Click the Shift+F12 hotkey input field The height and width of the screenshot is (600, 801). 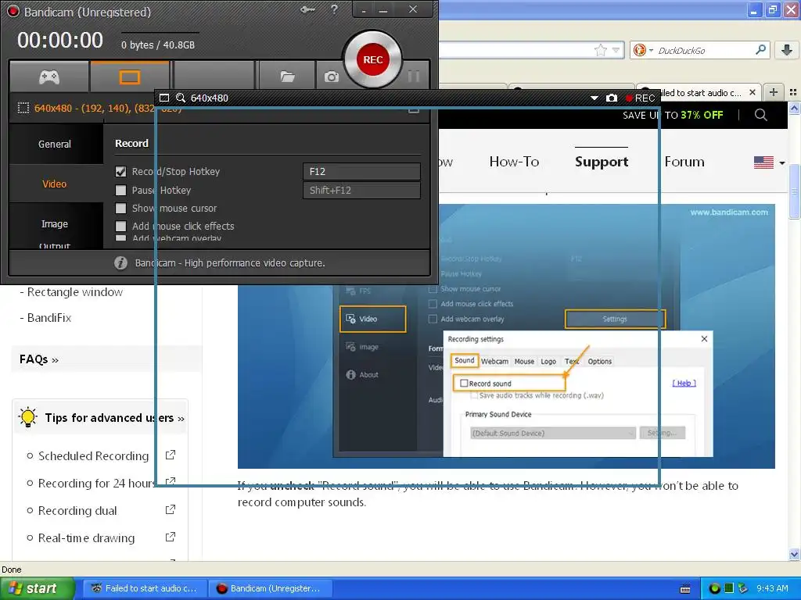click(x=361, y=191)
